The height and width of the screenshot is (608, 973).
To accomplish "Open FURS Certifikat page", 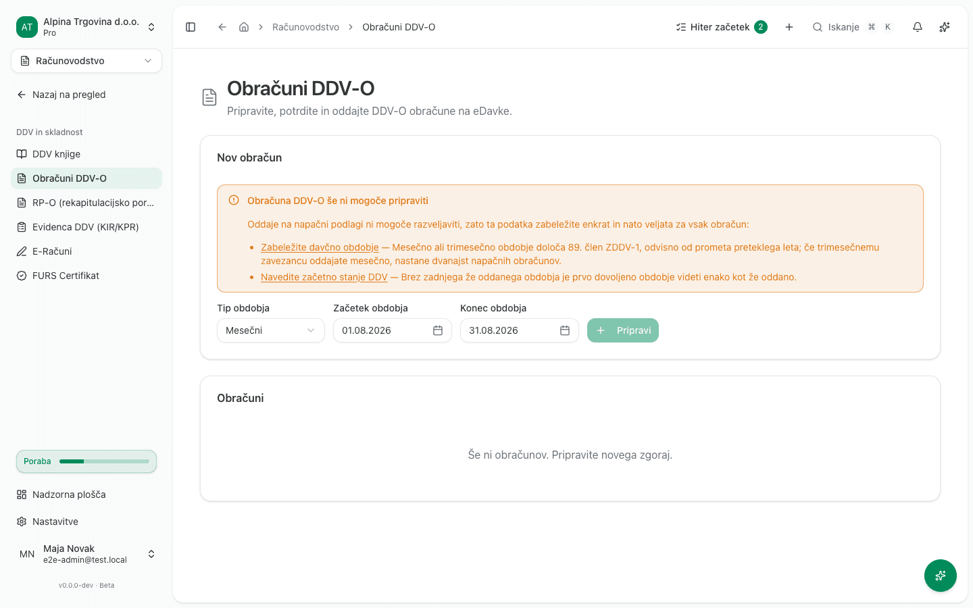I will pos(86,276).
